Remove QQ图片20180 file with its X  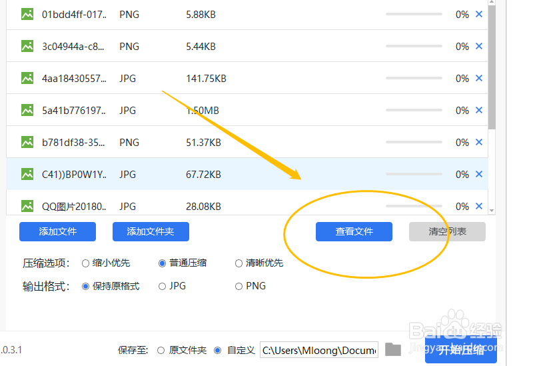[479, 206]
